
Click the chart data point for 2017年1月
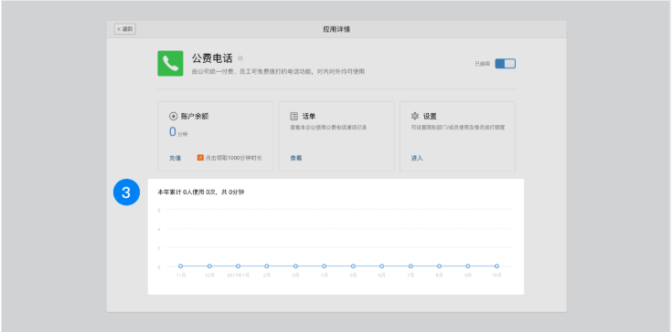click(x=239, y=266)
